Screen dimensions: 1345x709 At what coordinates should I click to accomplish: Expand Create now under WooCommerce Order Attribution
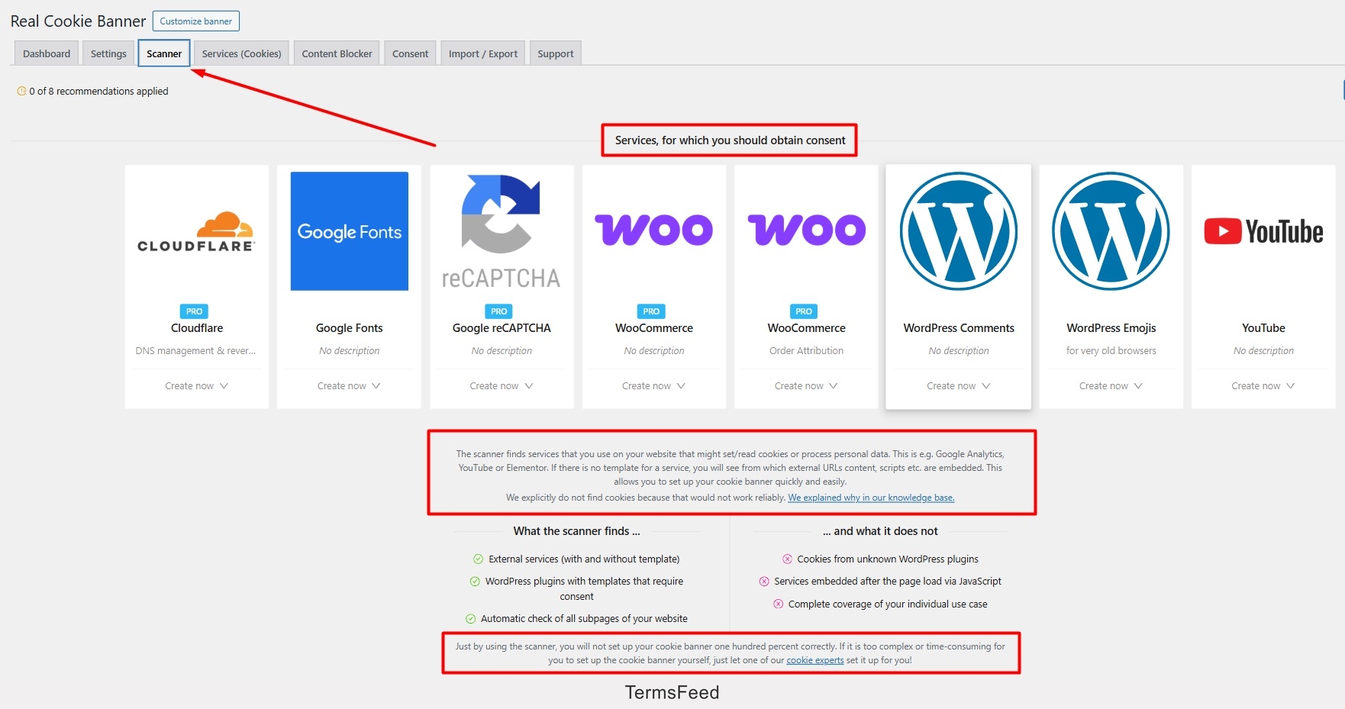point(806,386)
